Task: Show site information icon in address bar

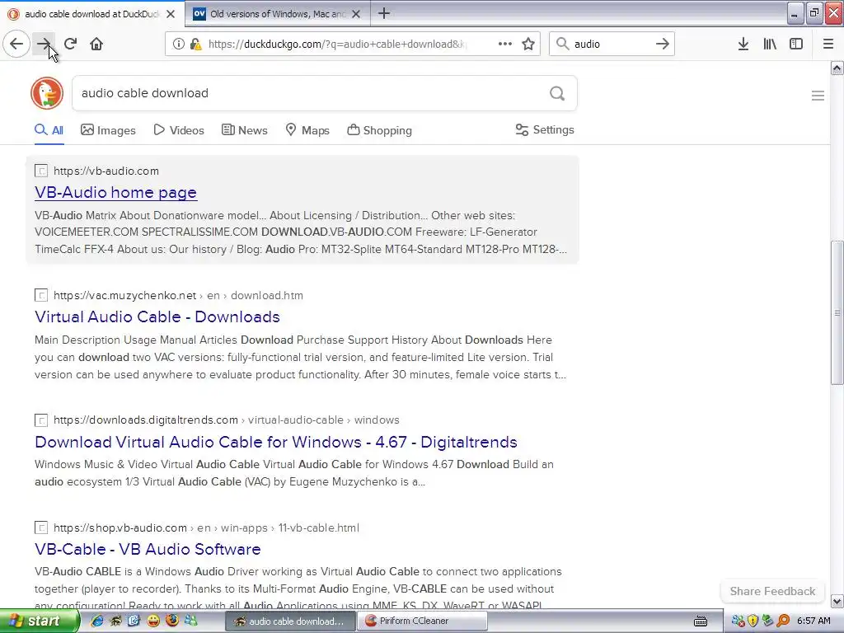Action: coord(179,45)
